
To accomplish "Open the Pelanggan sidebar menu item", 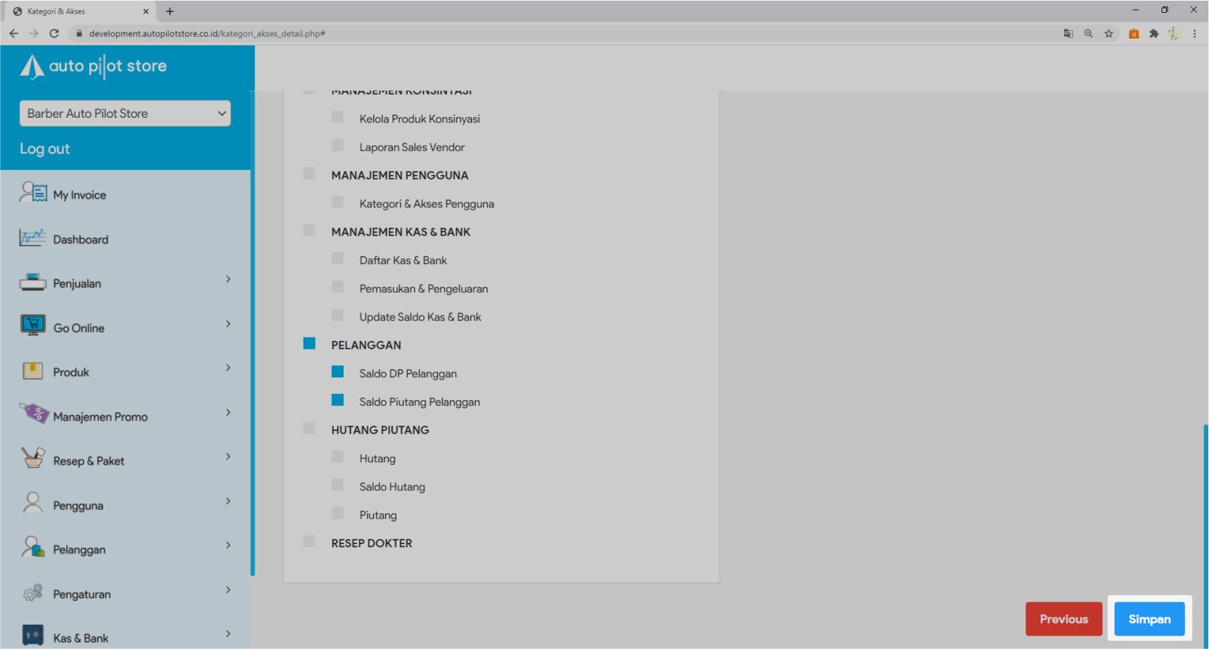I will coord(79,549).
